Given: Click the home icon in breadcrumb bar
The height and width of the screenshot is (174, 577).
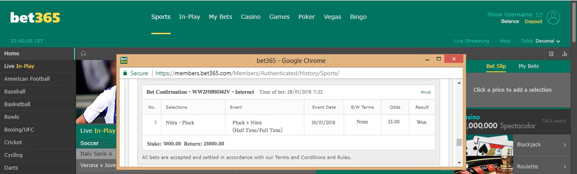Looking at the screenshot, I should (x=83, y=54).
